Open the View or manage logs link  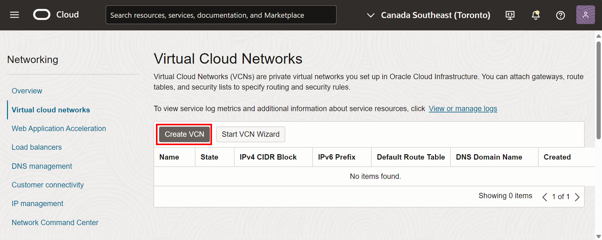point(463,109)
